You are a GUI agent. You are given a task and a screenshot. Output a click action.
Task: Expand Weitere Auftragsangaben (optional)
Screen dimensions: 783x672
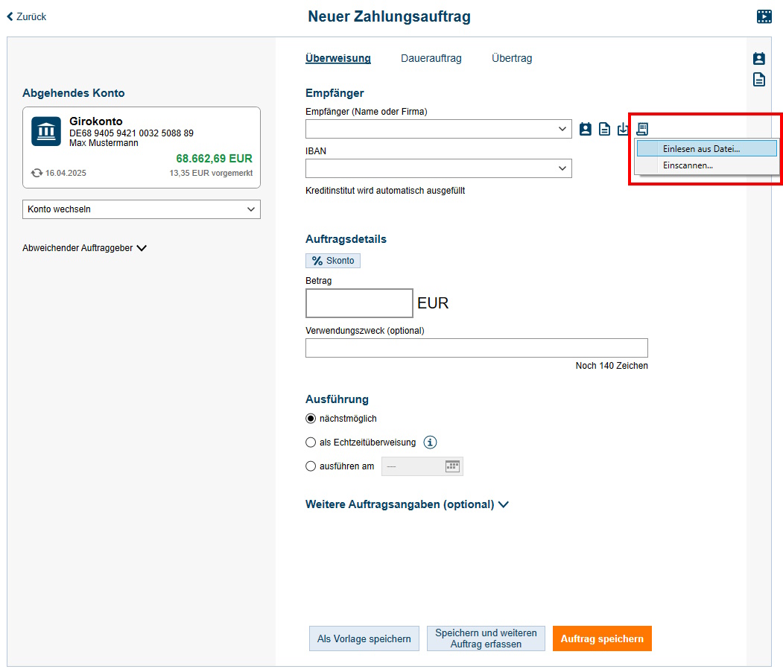(x=407, y=504)
